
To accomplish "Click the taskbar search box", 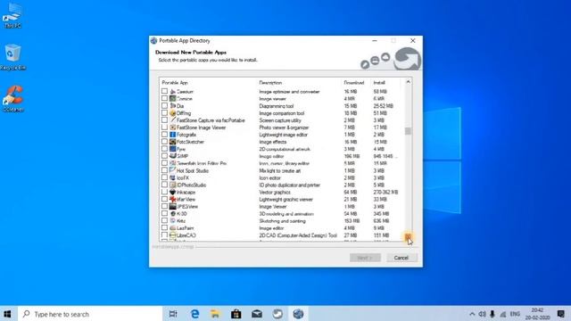I will [x=89, y=314].
